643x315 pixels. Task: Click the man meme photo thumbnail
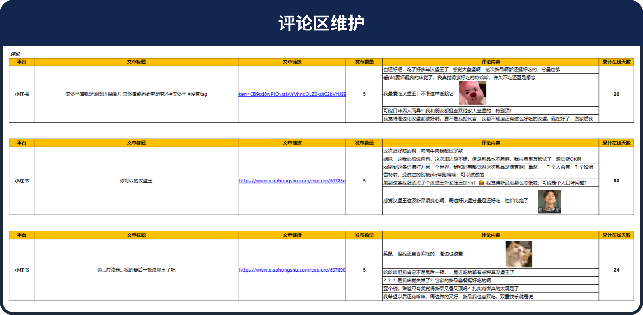point(549,201)
